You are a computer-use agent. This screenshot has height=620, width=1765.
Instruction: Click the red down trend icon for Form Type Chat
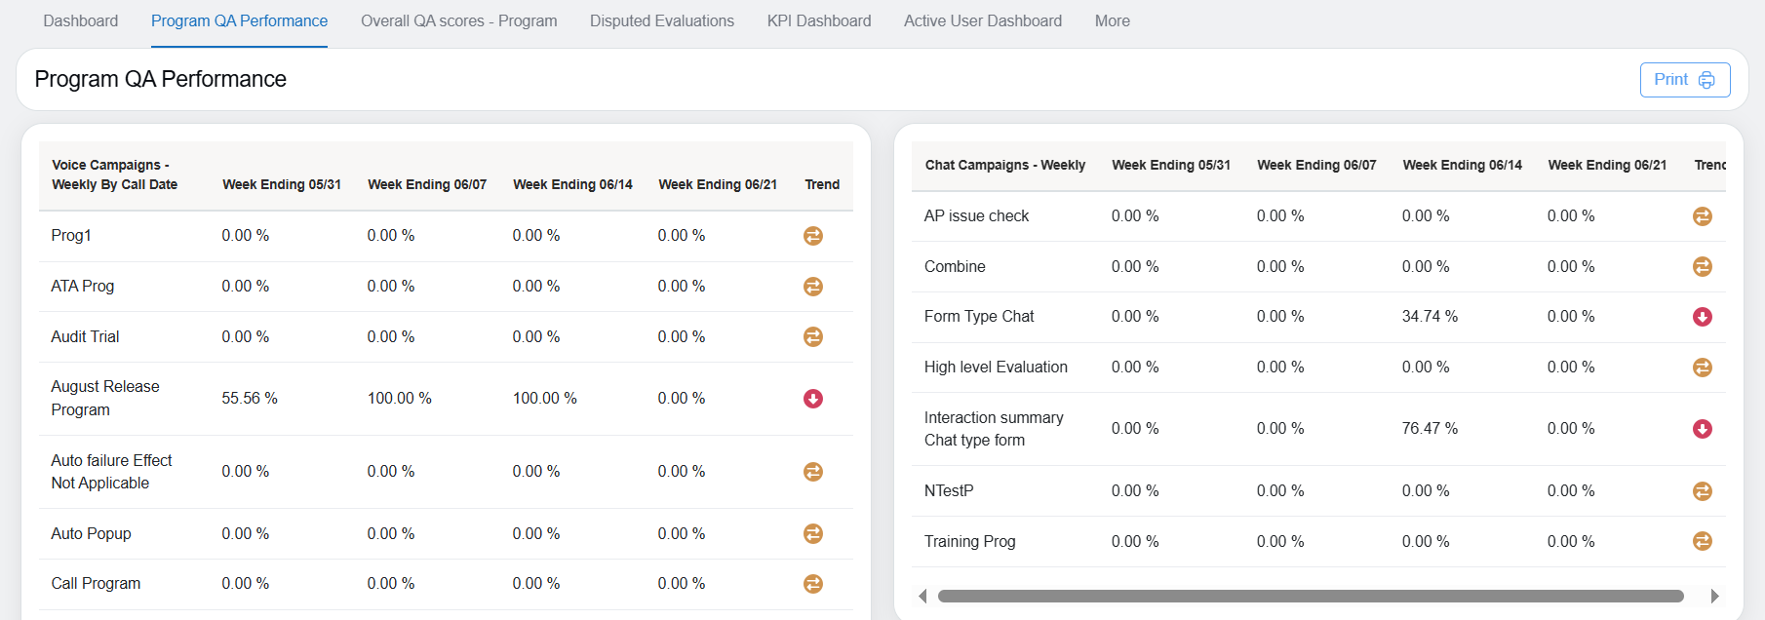pyautogui.click(x=1702, y=317)
